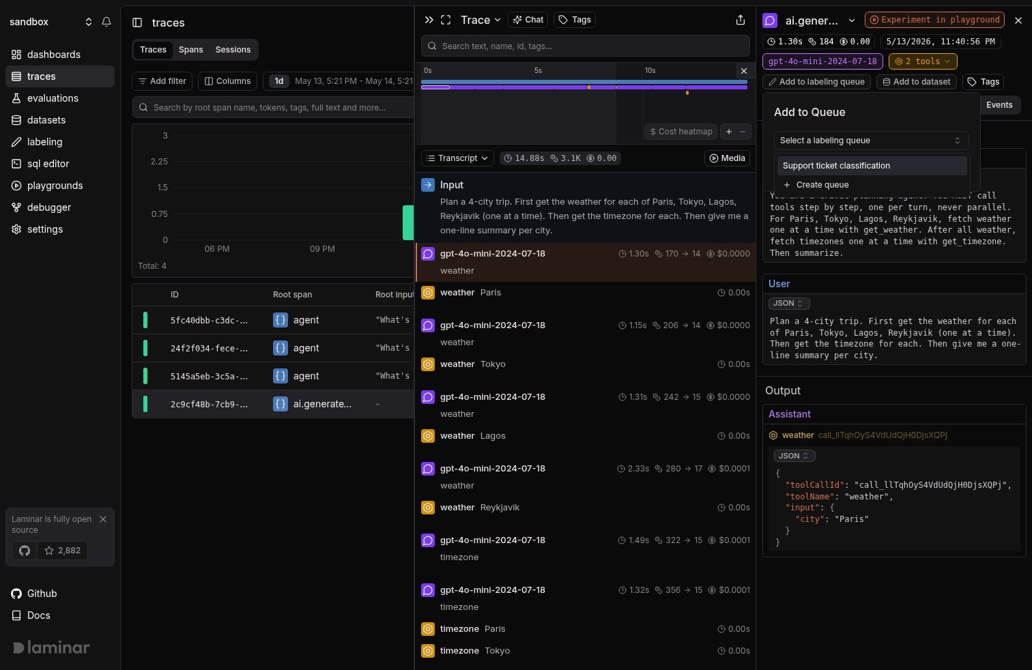The width and height of the screenshot is (1032, 670).
Task: Collapse the trace panel with the double-chevron icon
Action: point(429,20)
